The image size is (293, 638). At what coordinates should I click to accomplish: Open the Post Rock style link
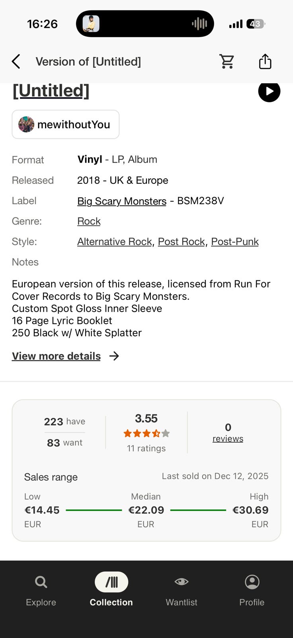[182, 242]
